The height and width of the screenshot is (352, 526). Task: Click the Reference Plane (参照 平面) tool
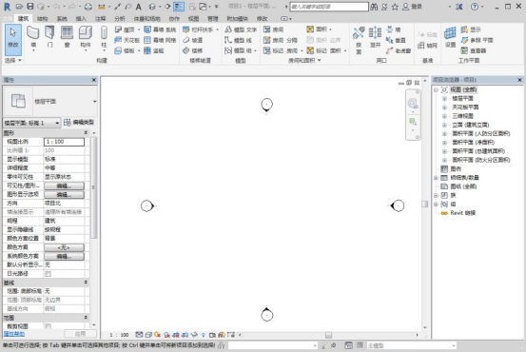pyautogui.click(x=477, y=40)
